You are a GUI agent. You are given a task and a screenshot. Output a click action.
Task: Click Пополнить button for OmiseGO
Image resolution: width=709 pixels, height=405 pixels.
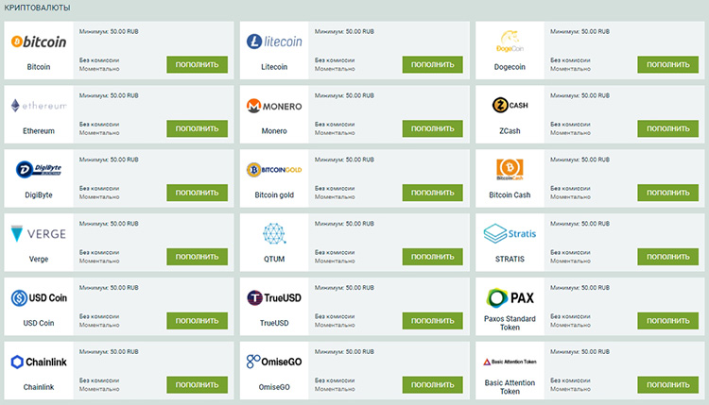click(432, 385)
